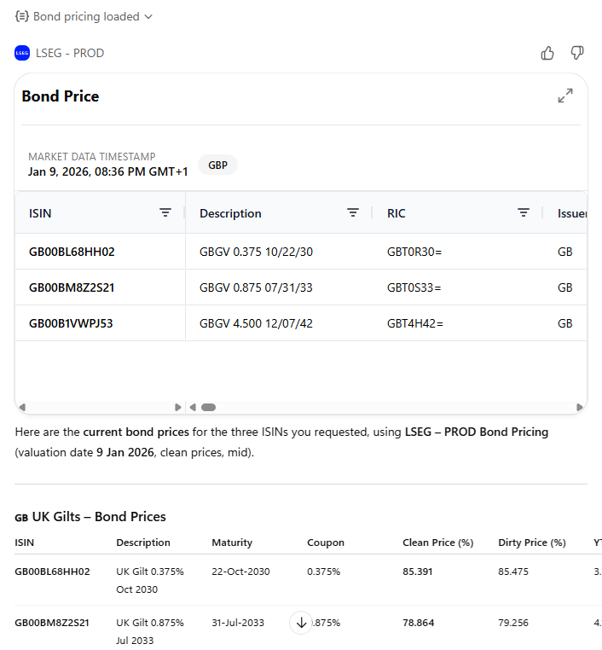Screen dimensions: 602x650
Task: Click main grid left scroll arrow
Action: (193, 408)
